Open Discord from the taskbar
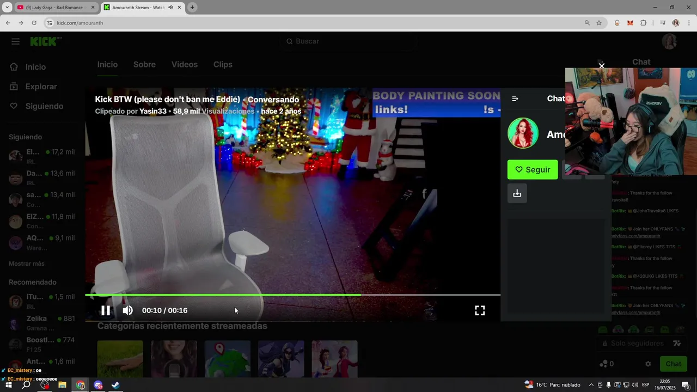The image size is (697, 392). (x=98, y=385)
